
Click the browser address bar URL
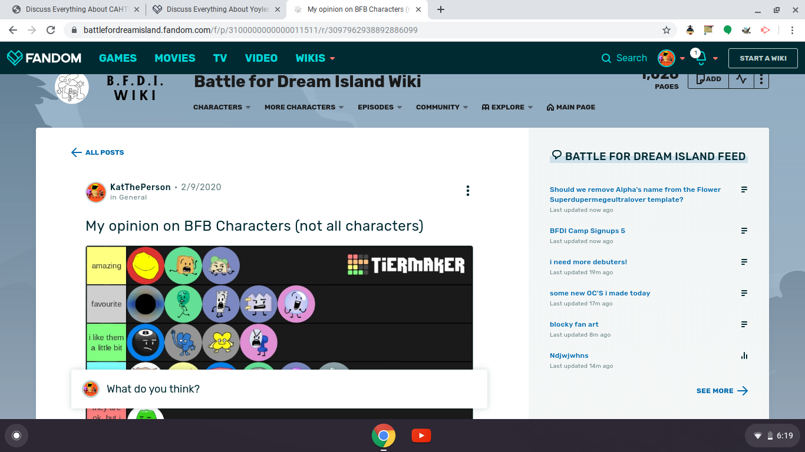(250, 30)
